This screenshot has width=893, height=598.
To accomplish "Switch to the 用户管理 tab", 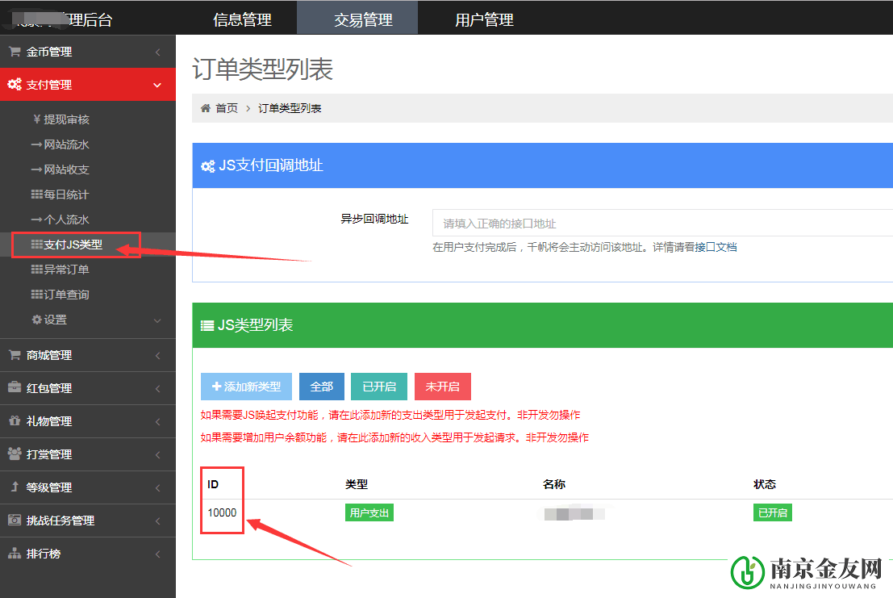I will point(484,16).
